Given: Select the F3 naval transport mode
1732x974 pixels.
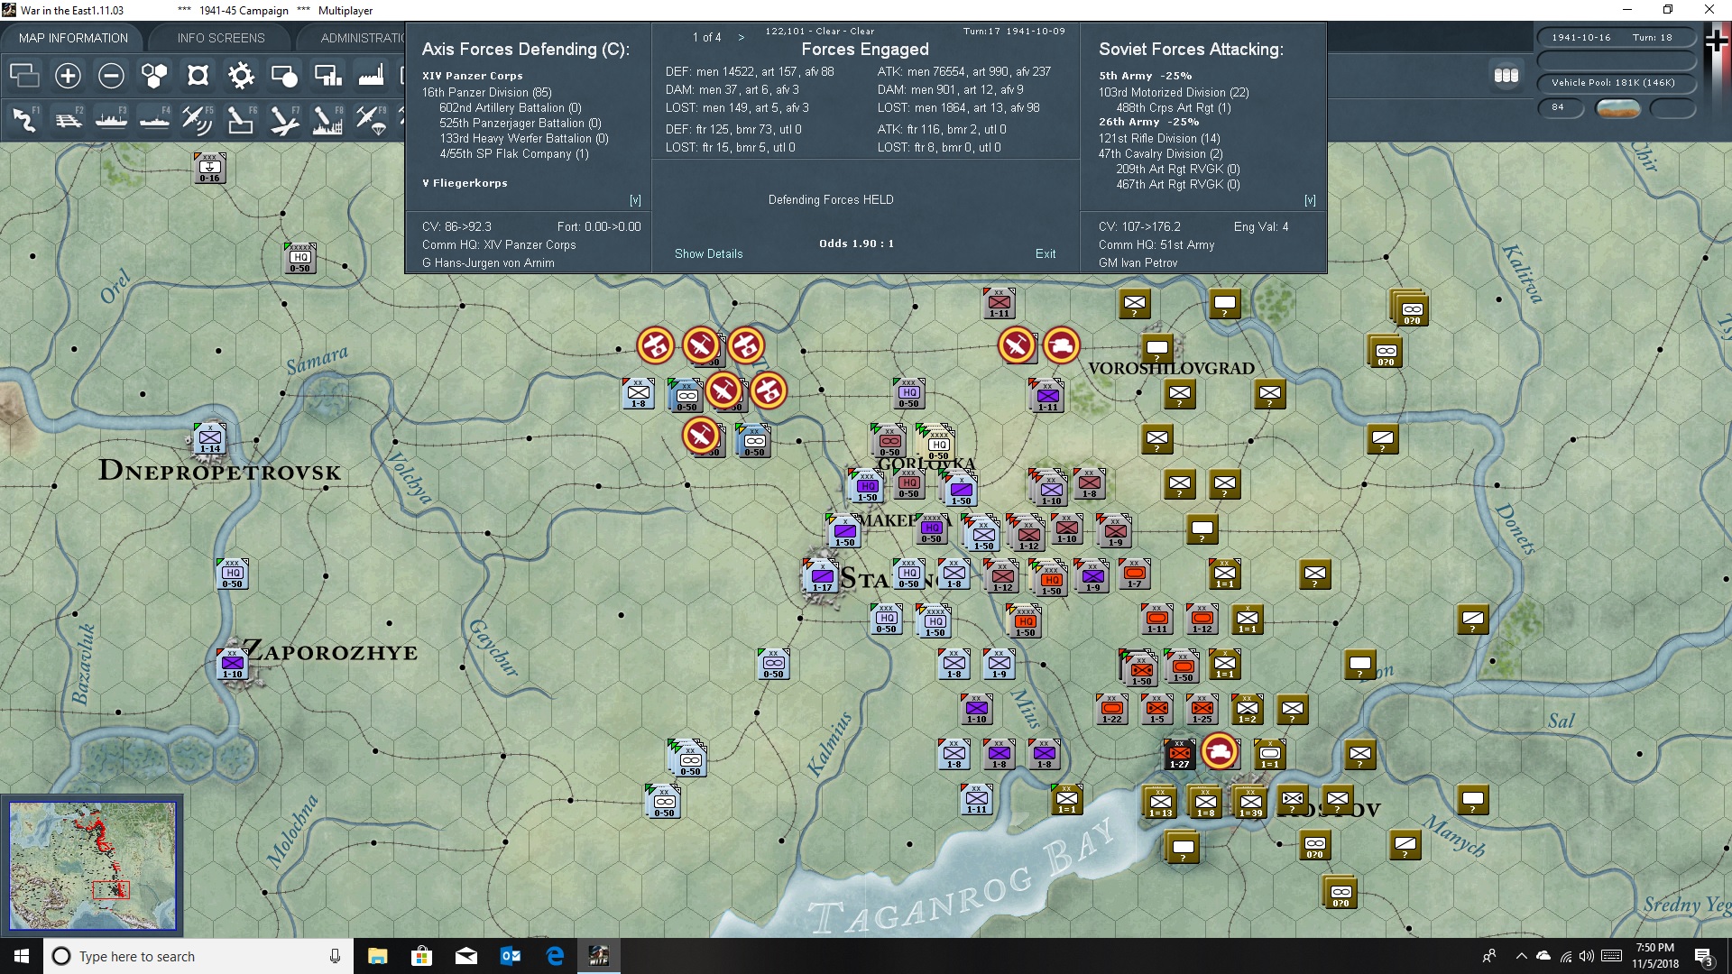Looking at the screenshot, I should click(x=111, y=118).
